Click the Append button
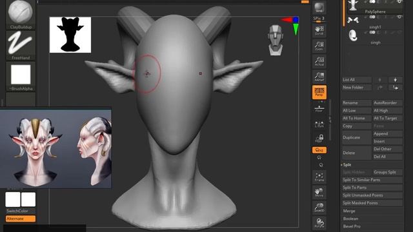413x232 pixels. pos(387,133)
